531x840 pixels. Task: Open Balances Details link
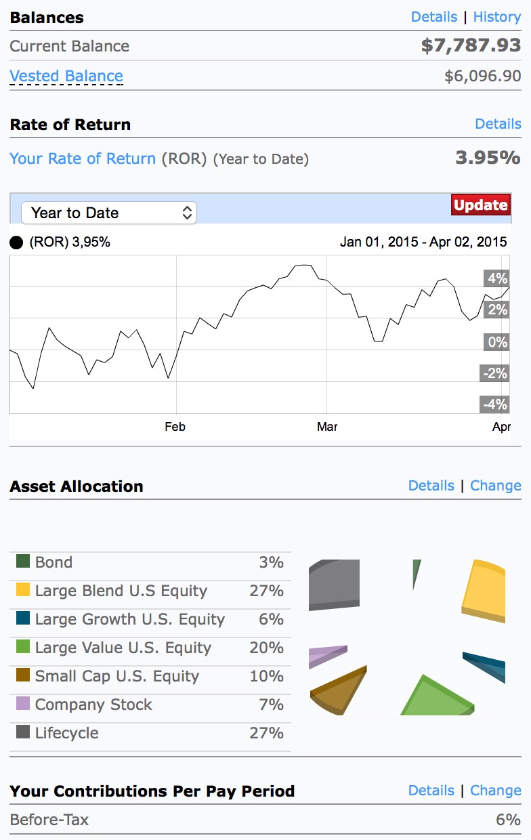pyautogui.click(x=434, y=17)
